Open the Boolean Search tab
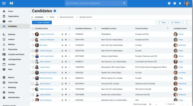Image resolution: width=193 pixels, height=106 pixels. click(84, 17)
